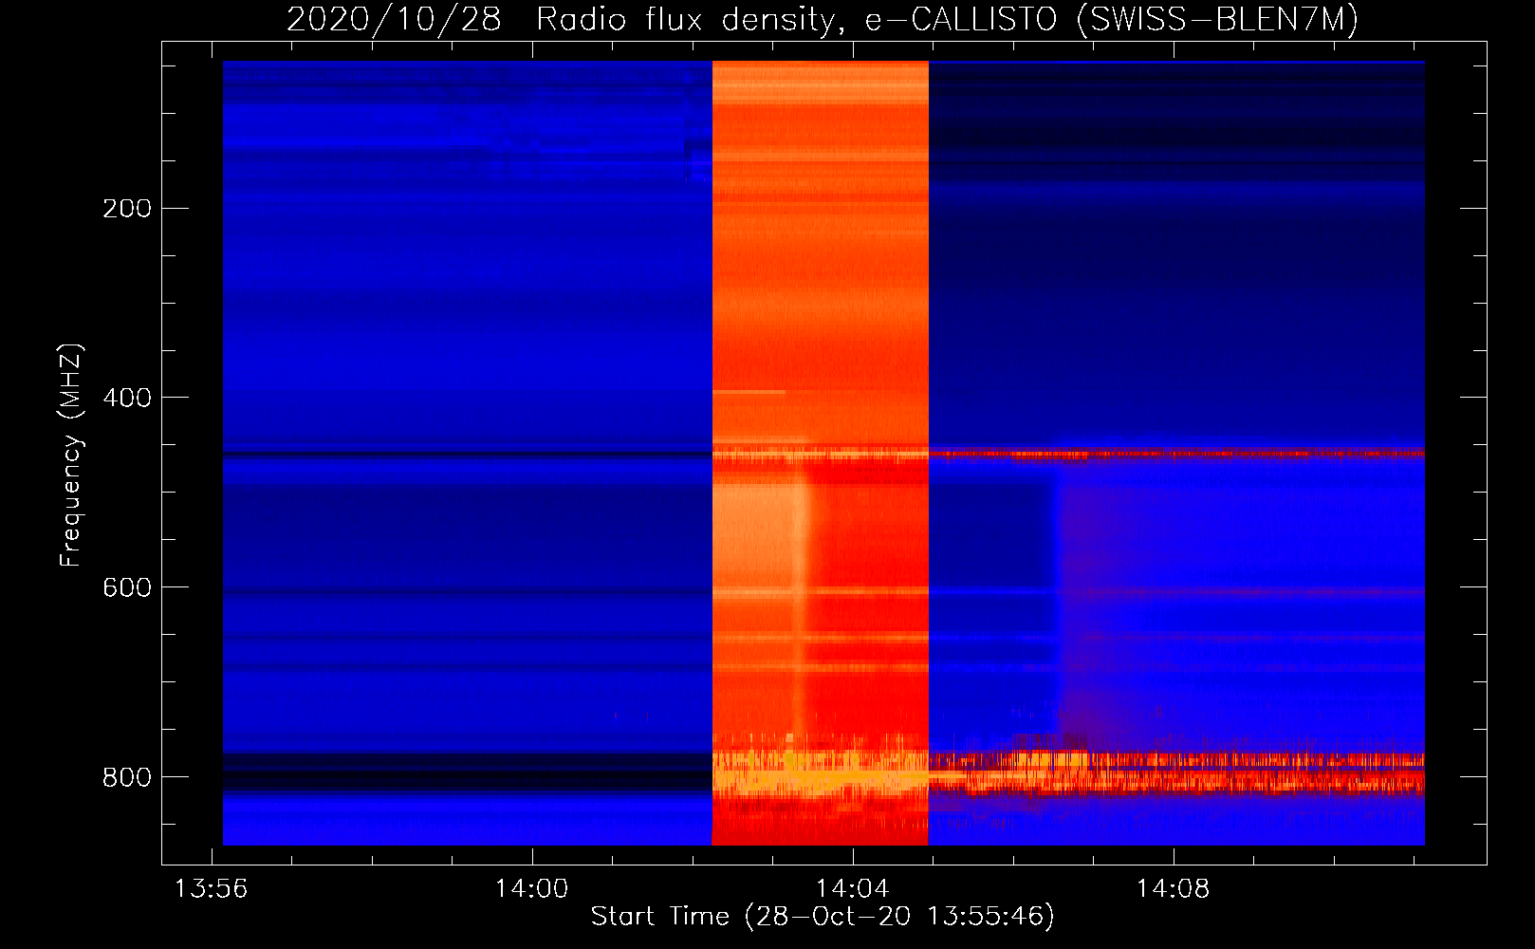Viewport: 1535px width, 949px height.
Task: Click the '200' frequency tick label
Action: point(127,209)
